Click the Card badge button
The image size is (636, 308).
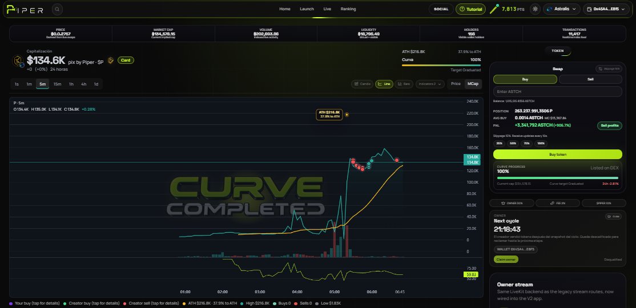pos(126,60)
